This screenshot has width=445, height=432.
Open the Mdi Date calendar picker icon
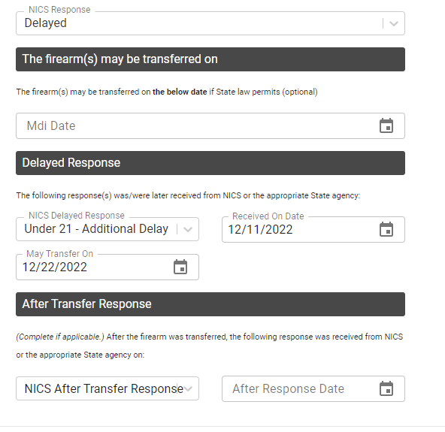386,125
